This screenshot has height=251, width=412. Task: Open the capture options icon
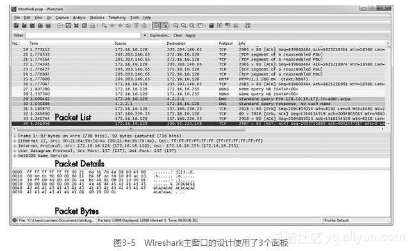[24, 26]
